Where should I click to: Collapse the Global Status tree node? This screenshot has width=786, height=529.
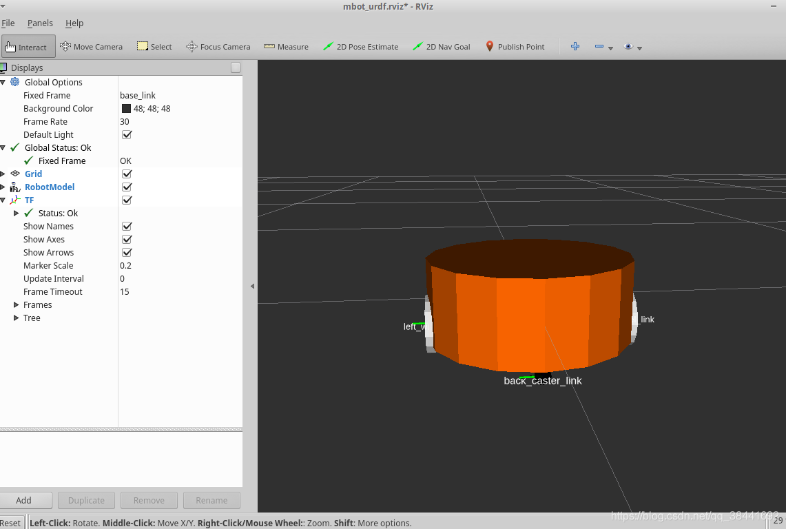pos(3,148)
